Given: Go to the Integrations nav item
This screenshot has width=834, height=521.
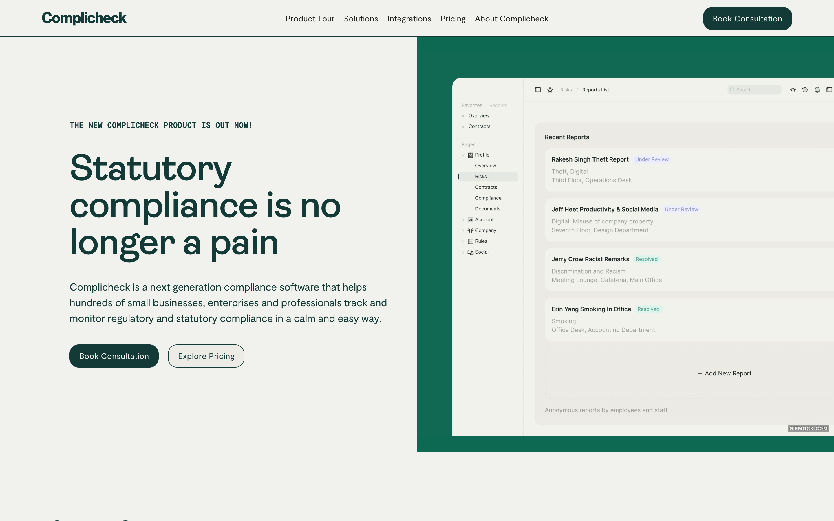Looking at the screenshot, I should click(409, 19).
